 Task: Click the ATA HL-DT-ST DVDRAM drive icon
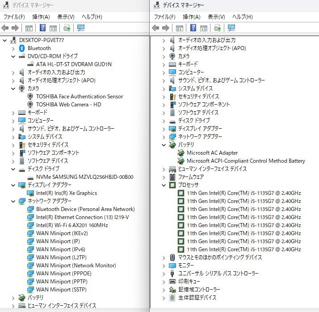pyautogui.click(x=30, y=64)
